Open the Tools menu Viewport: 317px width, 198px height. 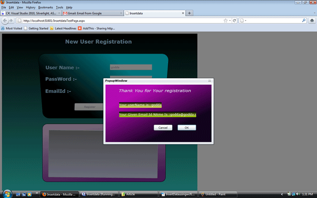59,8
